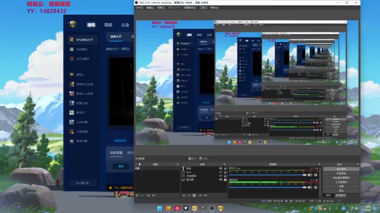This screenshot has width=380, height=213.
Task: Mute the 麦克风/Aux speaker icon
Action: tap(310, 175)
